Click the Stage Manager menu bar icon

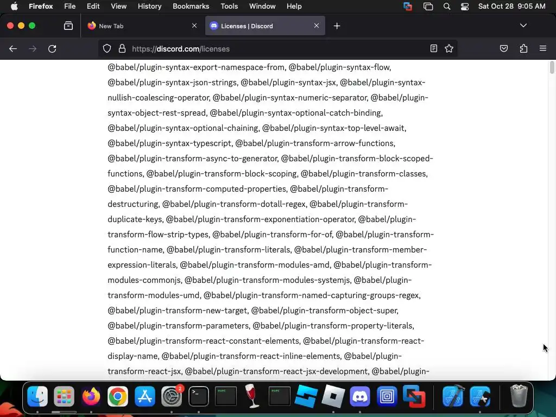(428, 7)
